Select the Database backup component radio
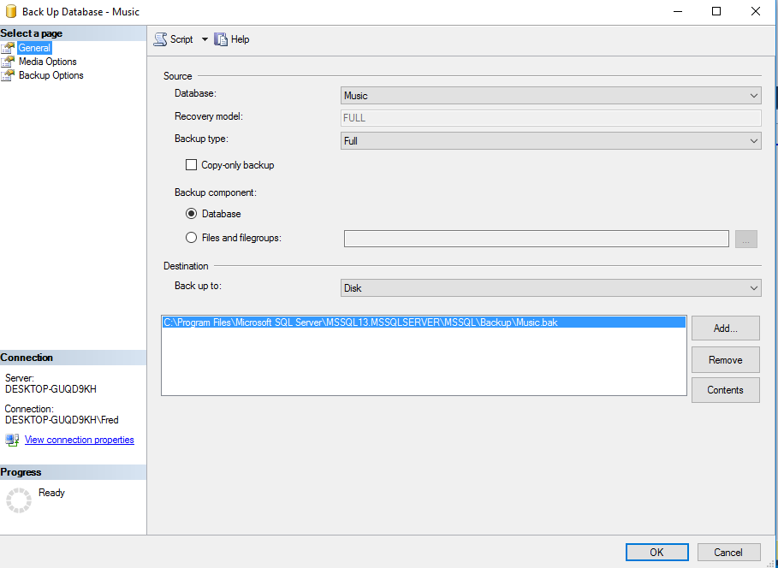Screen dimensions: 778x568 click(x=192, y=214)
